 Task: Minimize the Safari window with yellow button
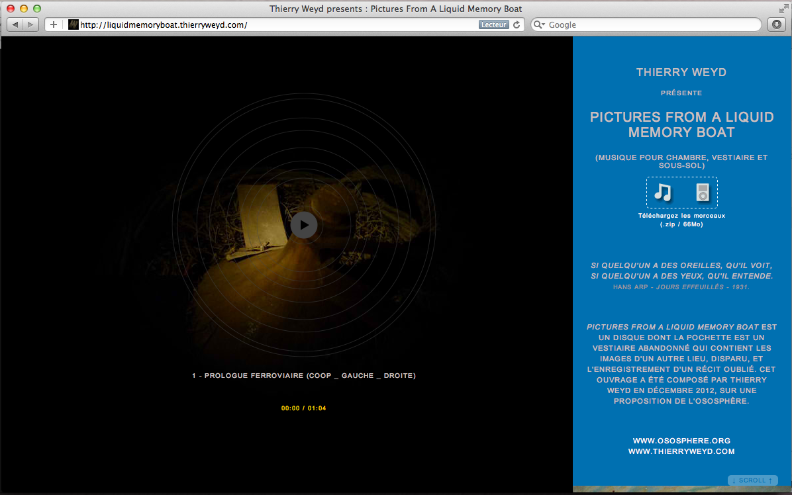tap(24, 9)
